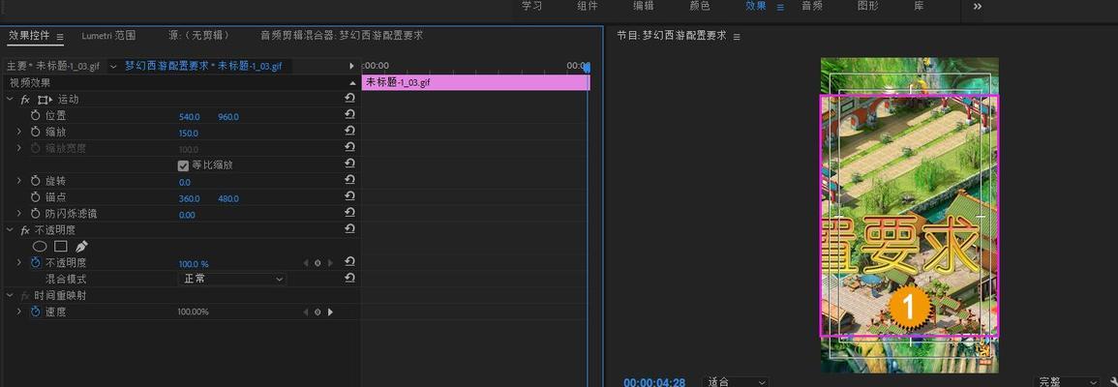Toggle animation stopwatch for 防闪烁滤镜
This screenshot has width=1118, height=387.
tap(36, 214)
